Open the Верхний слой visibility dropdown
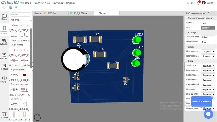 click(x=208, y=85)
